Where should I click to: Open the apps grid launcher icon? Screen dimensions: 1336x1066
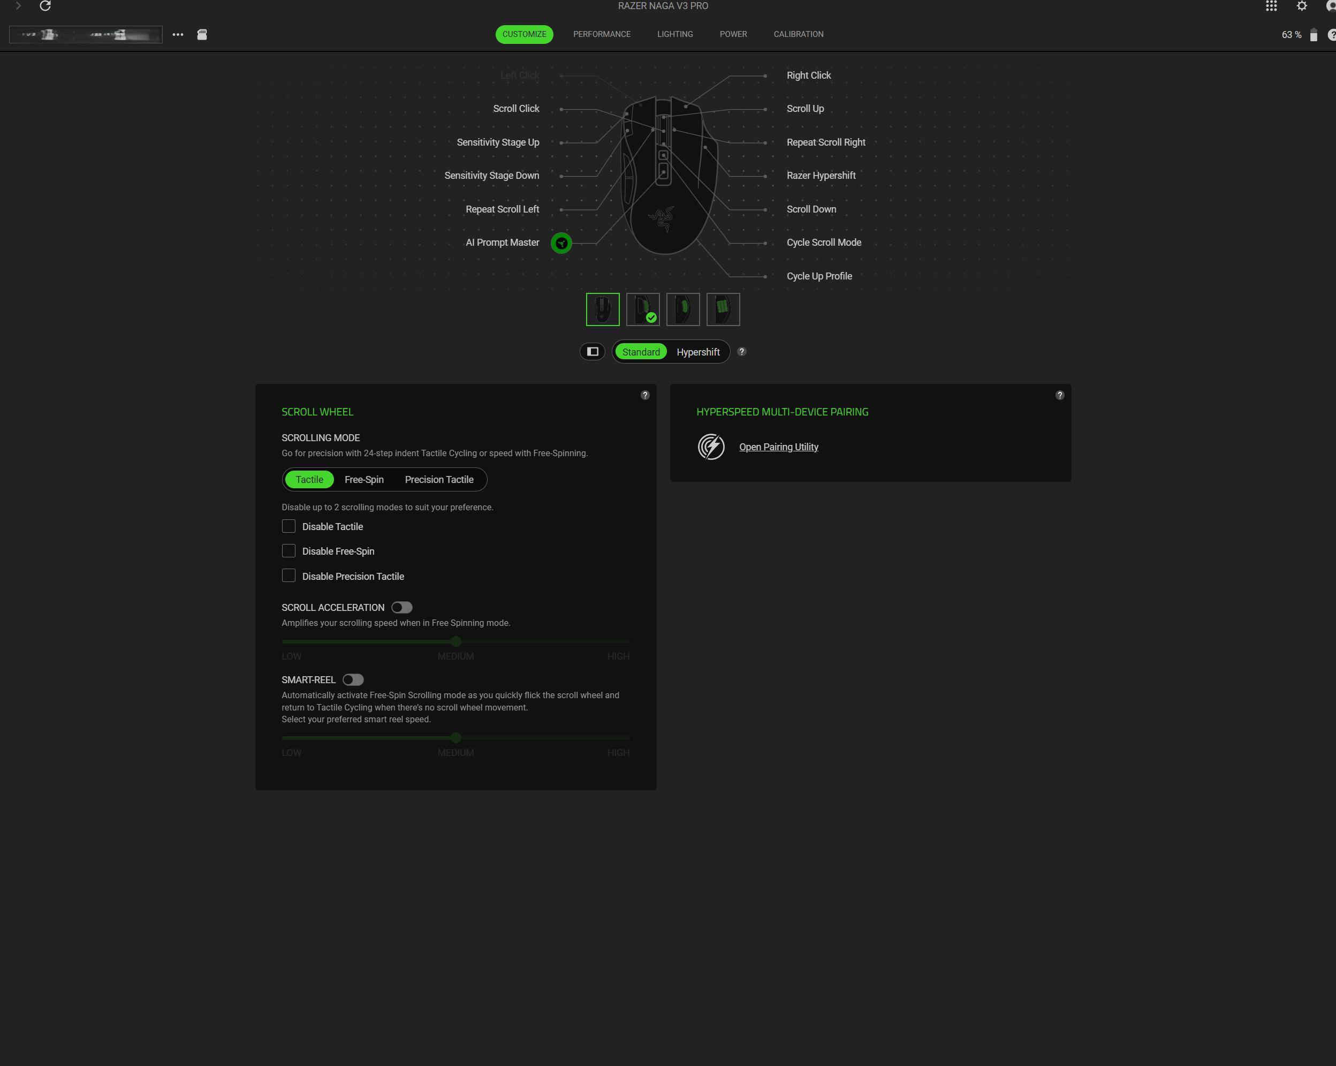(x=1271, y=6)
